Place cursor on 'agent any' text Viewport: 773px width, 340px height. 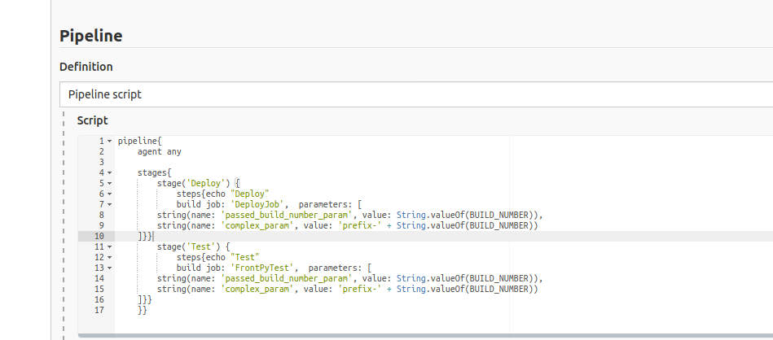point(159,151)
